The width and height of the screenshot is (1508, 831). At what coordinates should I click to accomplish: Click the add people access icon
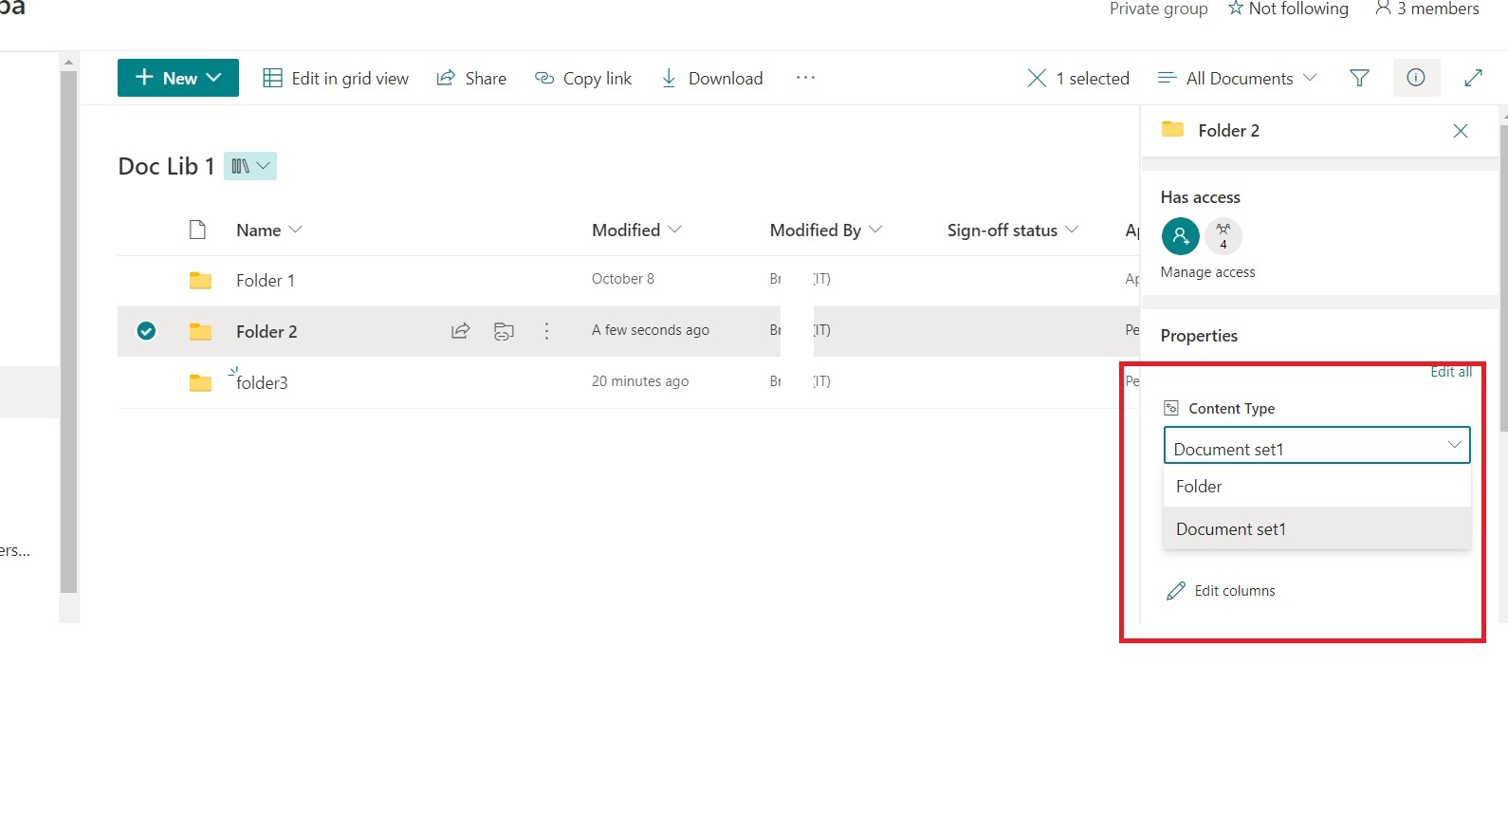click(1180, 236)
